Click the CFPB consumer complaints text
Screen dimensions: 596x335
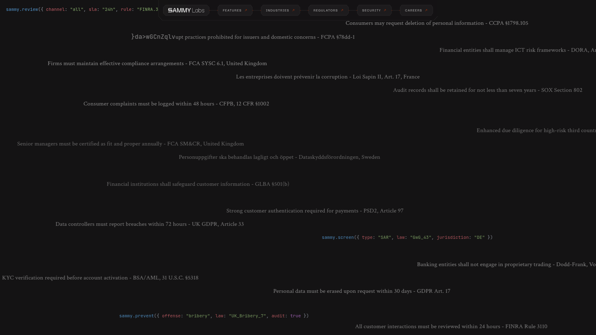[176, 104]
